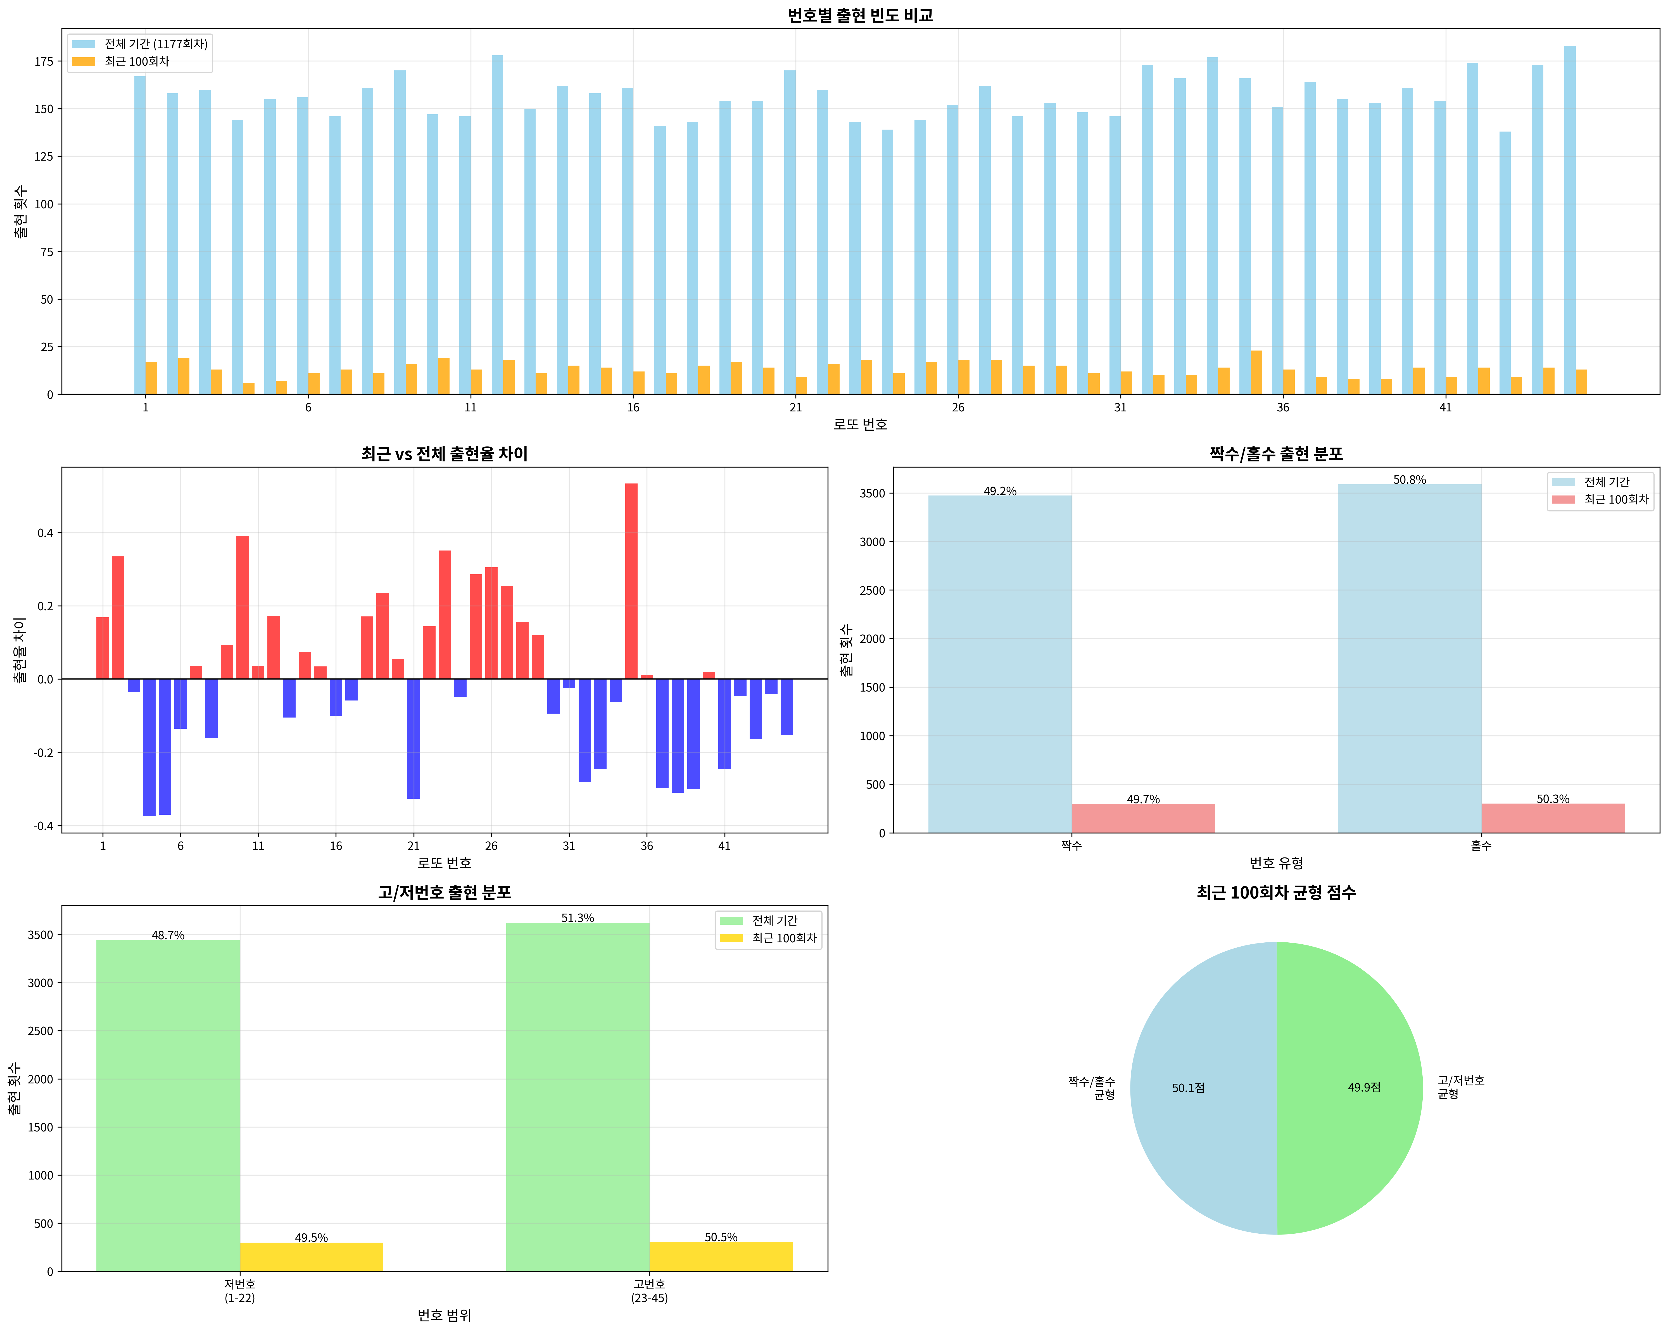
Task: Click the tallest red bar in the difference chart
Action: 631,581
